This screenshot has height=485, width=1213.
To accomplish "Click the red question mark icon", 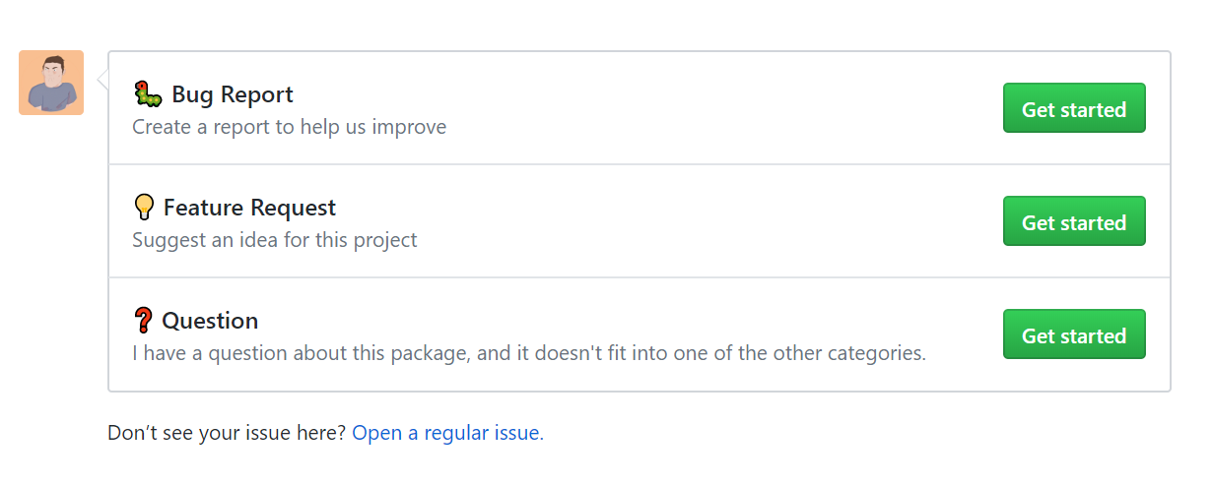I will 143,321.
